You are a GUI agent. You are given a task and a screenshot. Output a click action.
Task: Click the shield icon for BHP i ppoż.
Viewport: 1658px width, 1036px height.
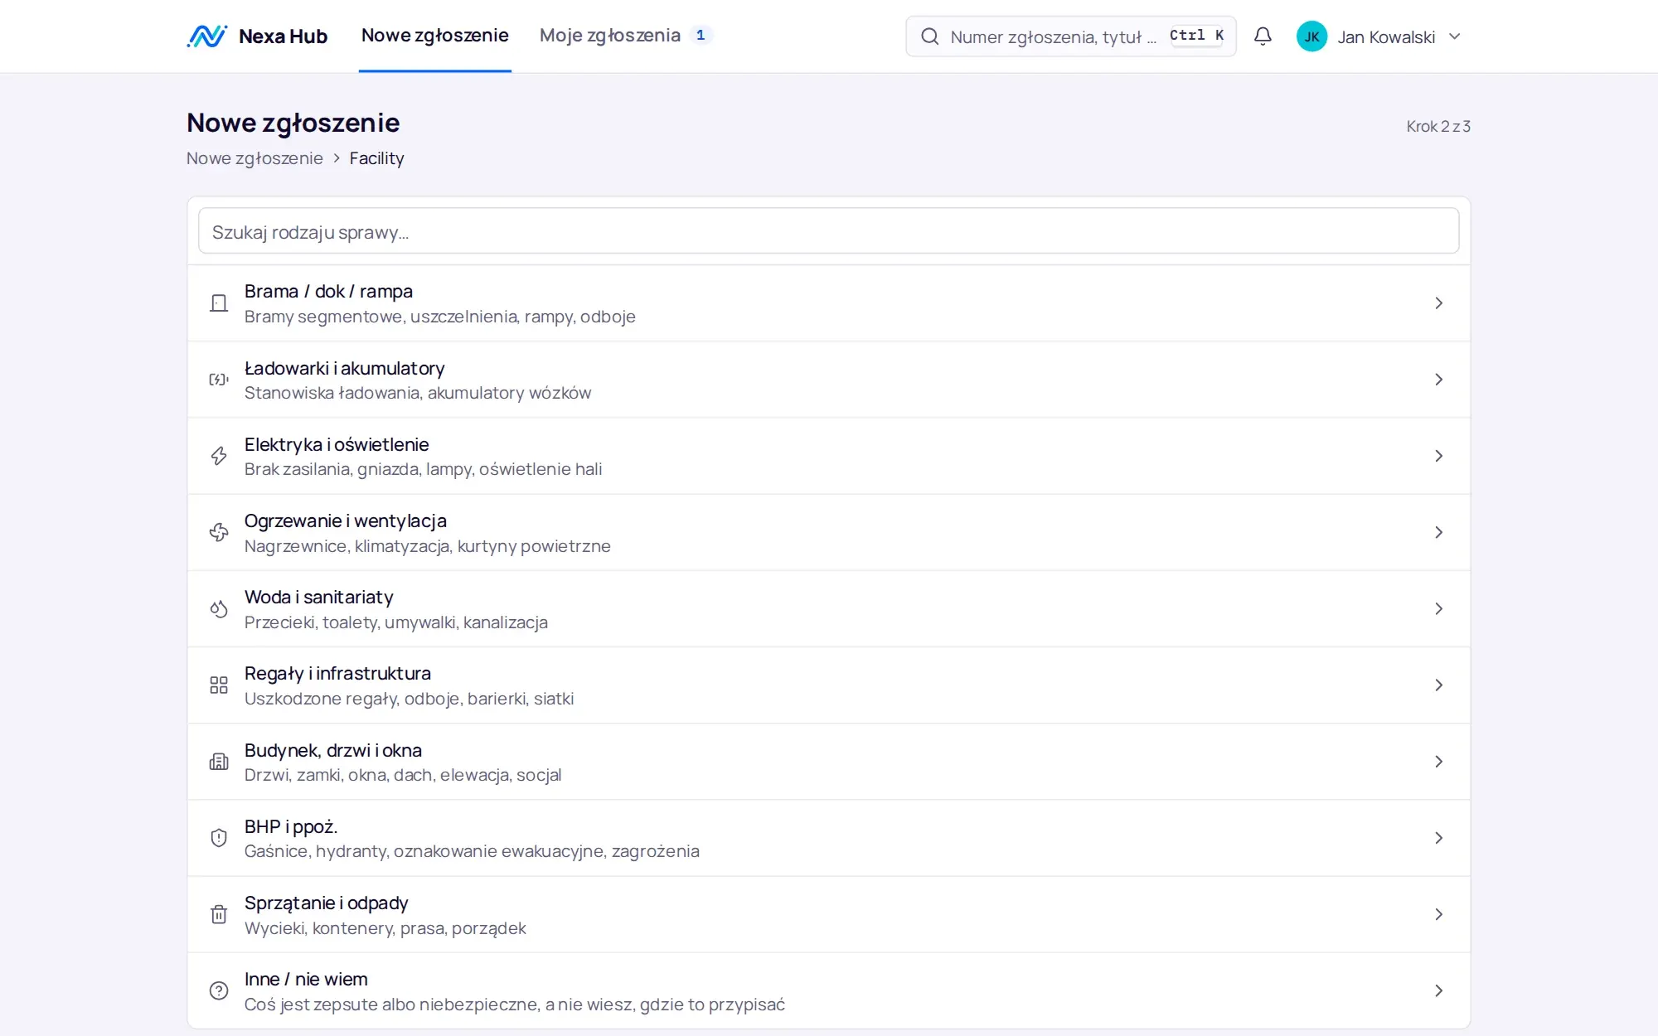point(219,838)
